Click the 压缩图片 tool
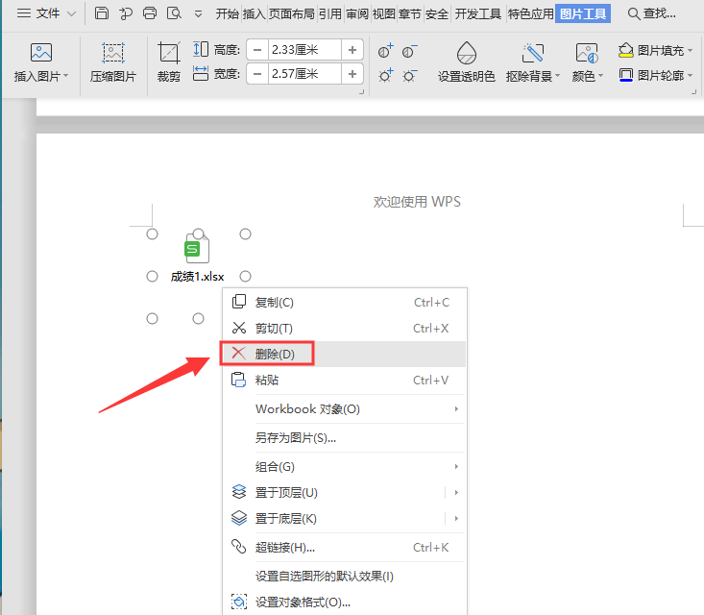This screenshot has height=615, width=704. [113, 63]
